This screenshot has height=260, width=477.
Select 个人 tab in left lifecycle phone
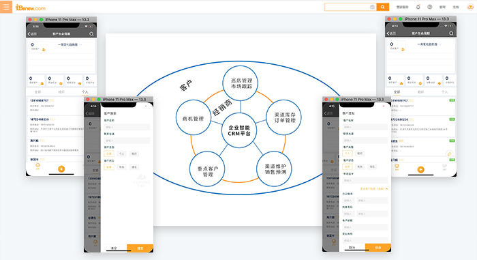(85, 91)
